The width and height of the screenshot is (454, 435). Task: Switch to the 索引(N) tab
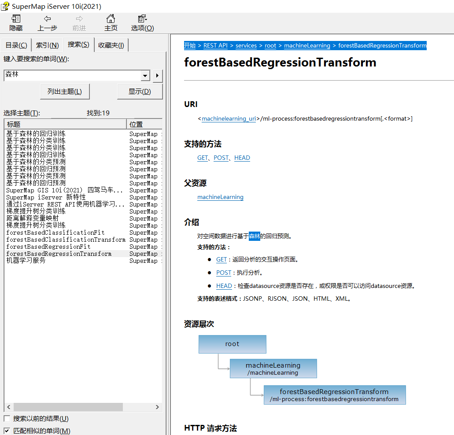(x=48, y=45)
